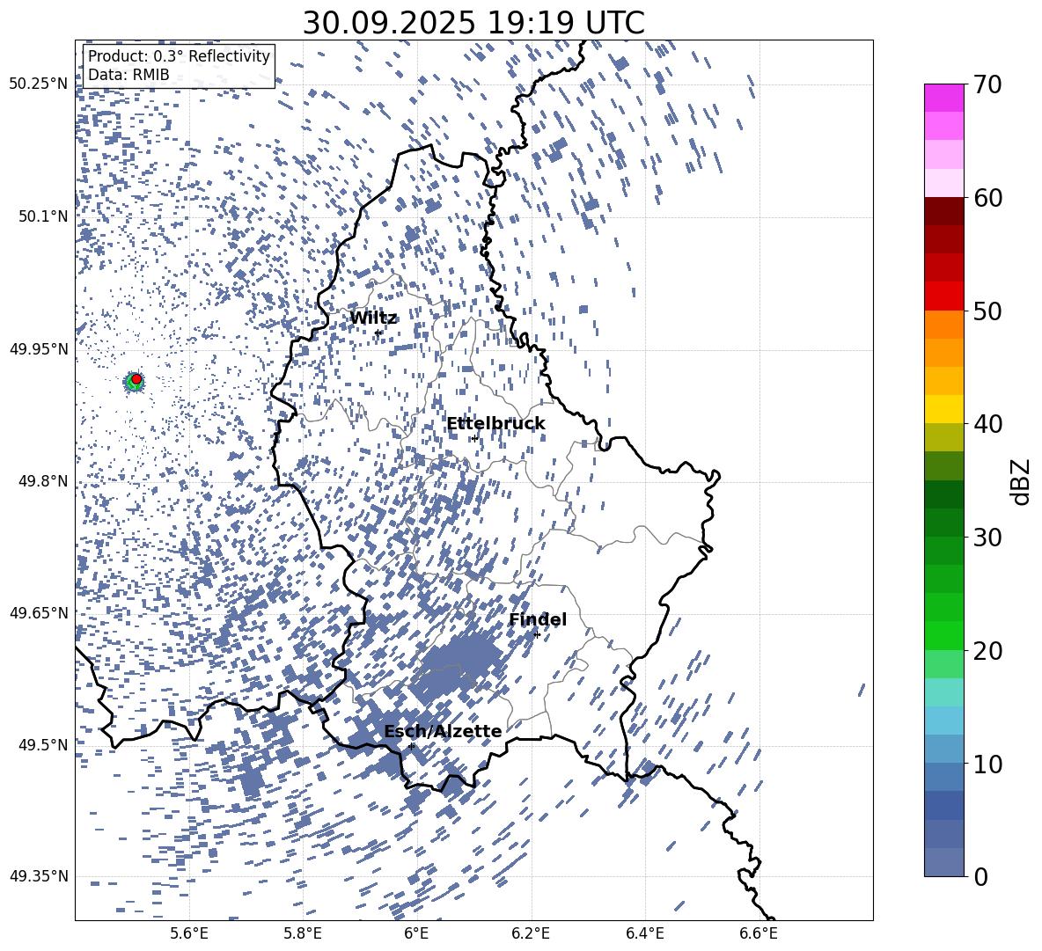1042x951 pixels.
Task: Select the Wiltz city label
Action: coord(373,318)
